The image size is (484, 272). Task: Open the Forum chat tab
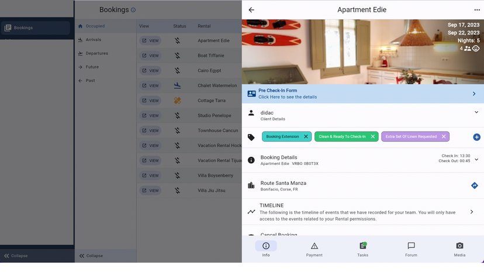pos(411,249)
